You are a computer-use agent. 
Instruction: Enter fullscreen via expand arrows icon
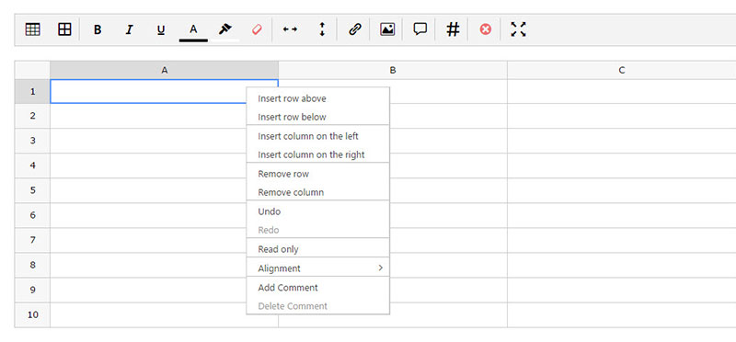518,29
